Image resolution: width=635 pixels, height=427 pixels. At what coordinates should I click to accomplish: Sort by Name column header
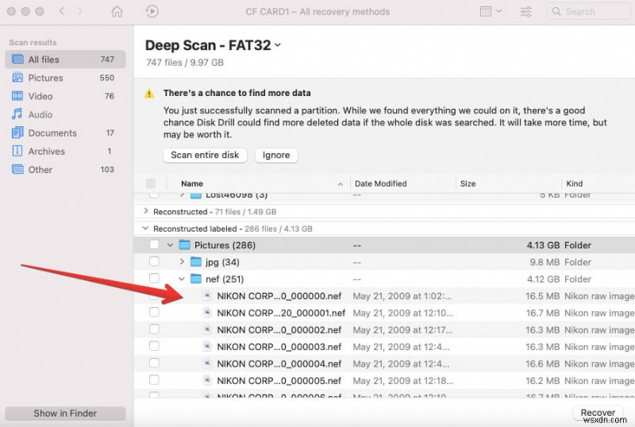[192, 183]
